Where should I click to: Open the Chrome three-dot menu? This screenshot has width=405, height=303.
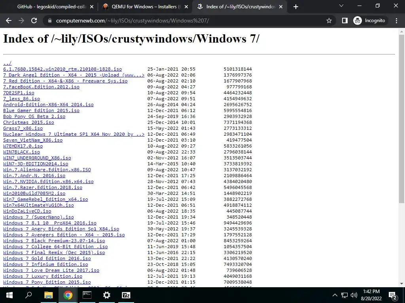pos(396,21)
